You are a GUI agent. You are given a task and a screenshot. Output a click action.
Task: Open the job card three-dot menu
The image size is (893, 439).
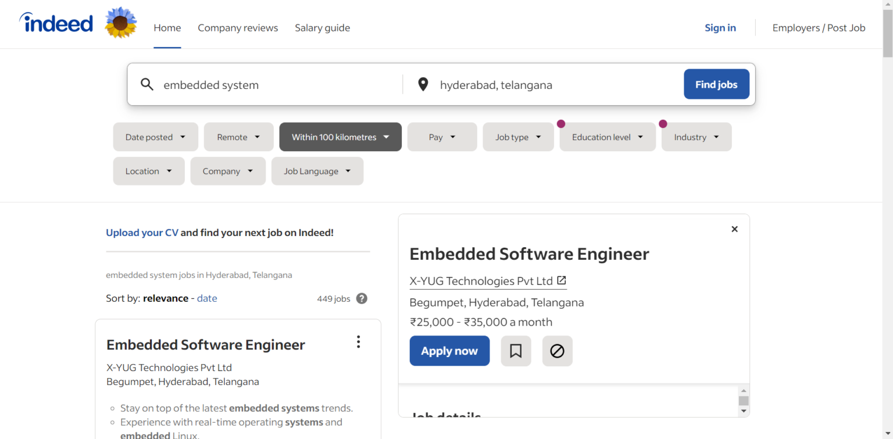(358, 342)
